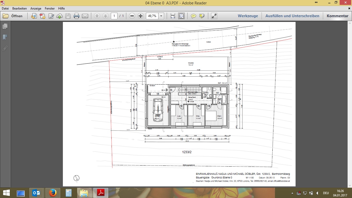352x198 pixels.
Task: Open the Anzeige menu
Action: (36, 9)
